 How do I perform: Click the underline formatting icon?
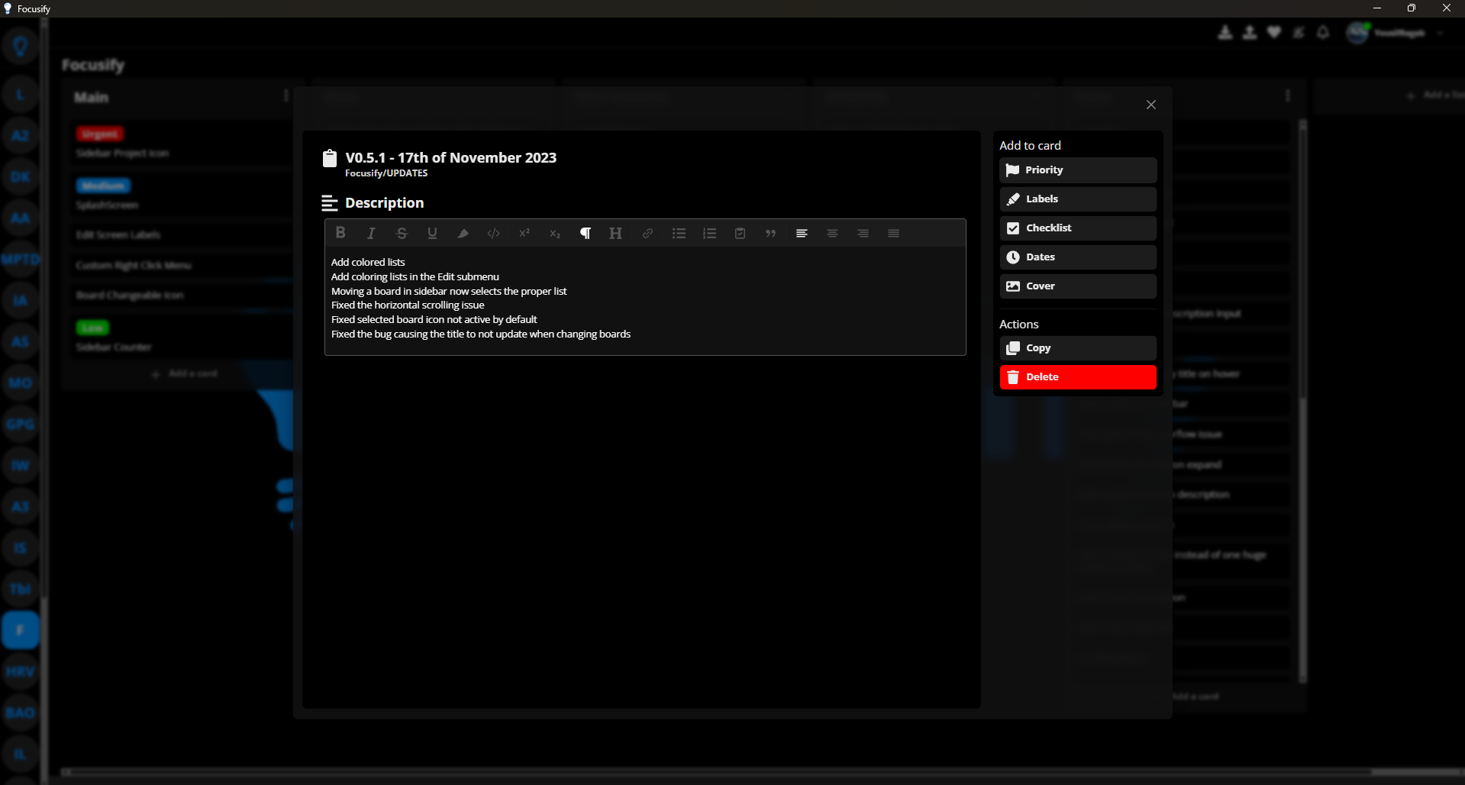click(432, 233)
